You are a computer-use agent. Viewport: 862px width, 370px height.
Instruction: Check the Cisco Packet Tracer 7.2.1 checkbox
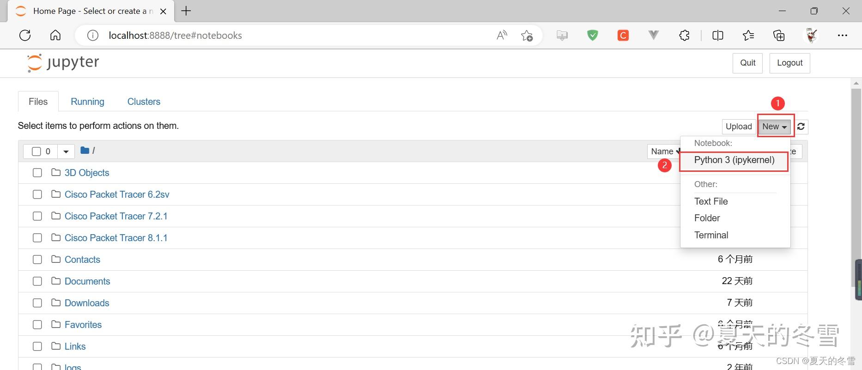click(37, 216)
